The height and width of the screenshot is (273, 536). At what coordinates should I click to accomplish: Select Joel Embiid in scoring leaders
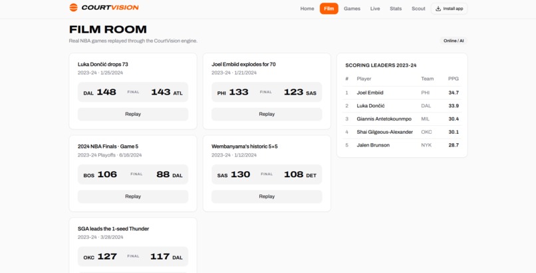(370, 93)
